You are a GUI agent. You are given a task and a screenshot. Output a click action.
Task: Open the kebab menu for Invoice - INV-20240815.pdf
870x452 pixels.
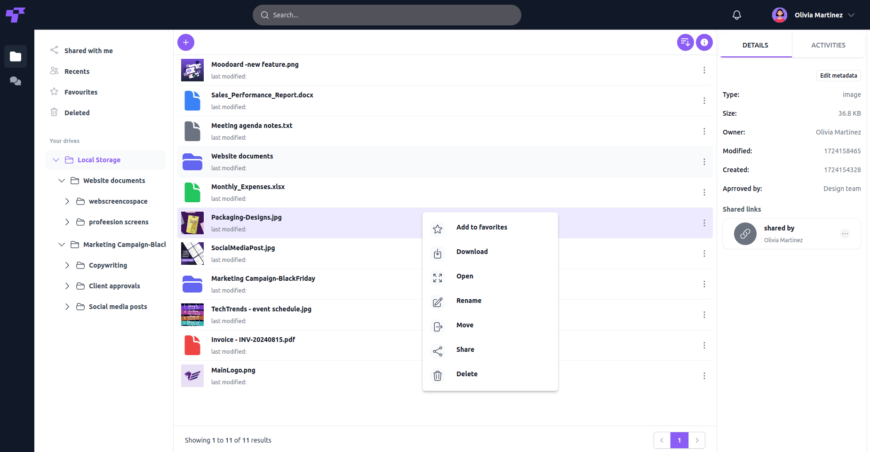[704, 345]
